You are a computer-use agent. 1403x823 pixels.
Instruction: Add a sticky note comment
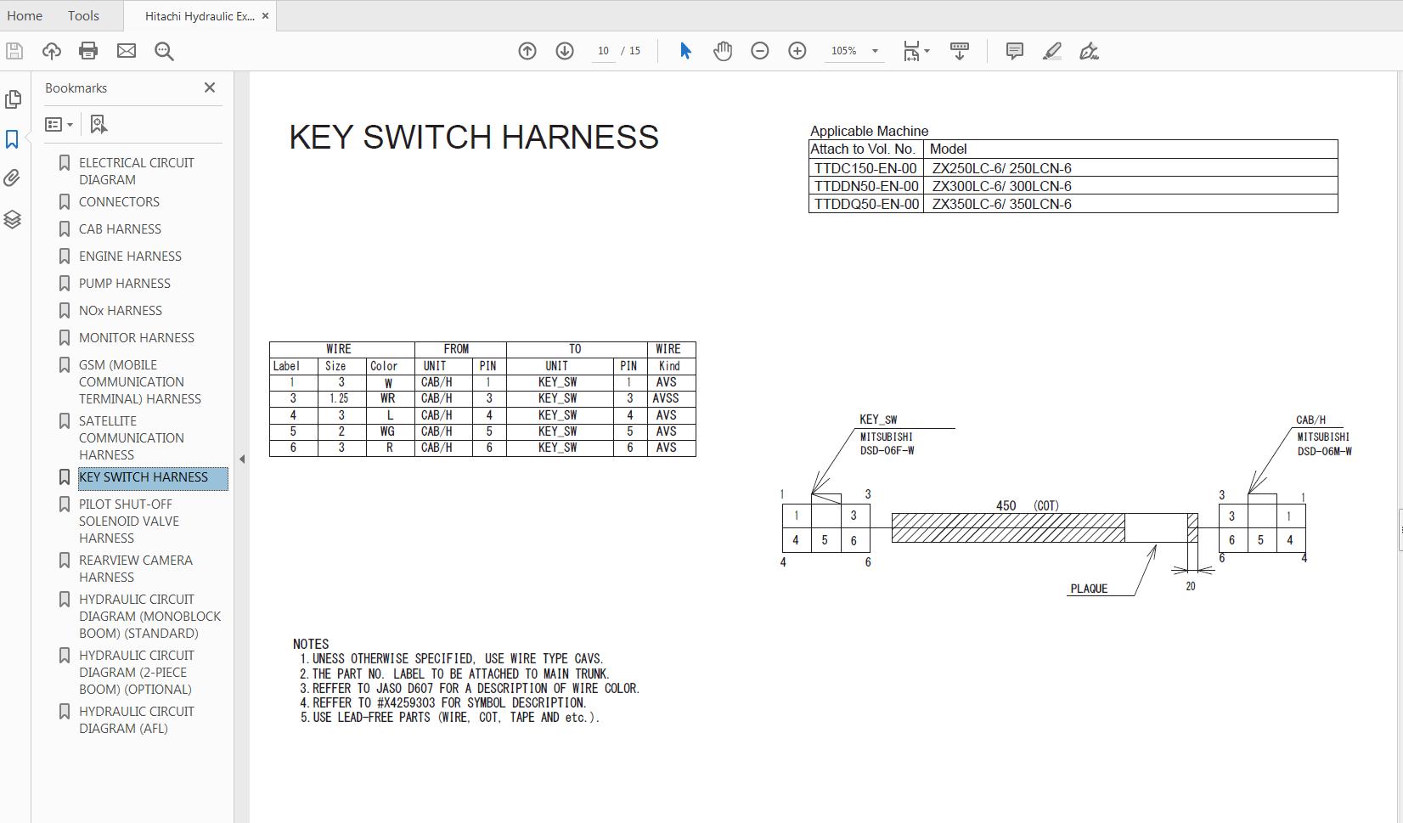tap(1013, 51)
